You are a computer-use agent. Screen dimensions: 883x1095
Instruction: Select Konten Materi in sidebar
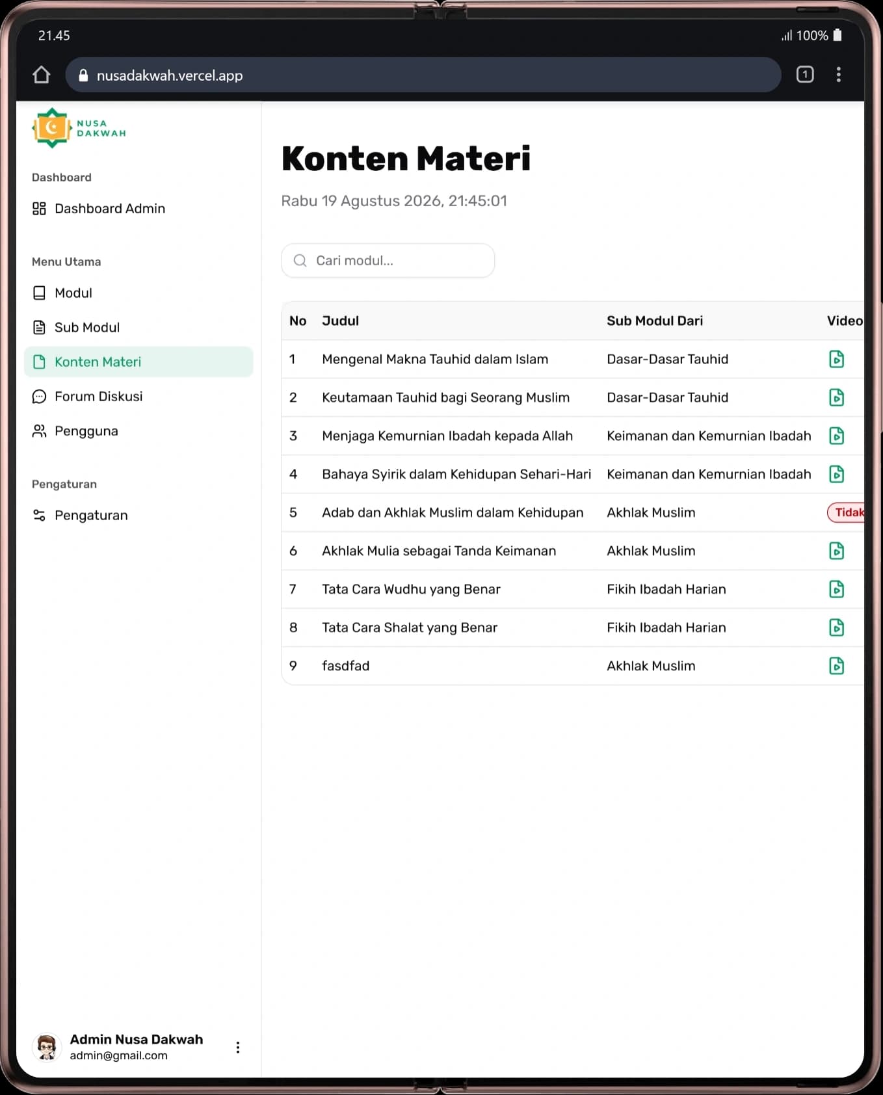click(138, 362)
